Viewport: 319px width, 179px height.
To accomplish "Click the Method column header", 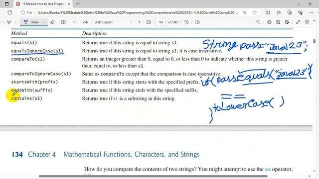I will 19,33.
